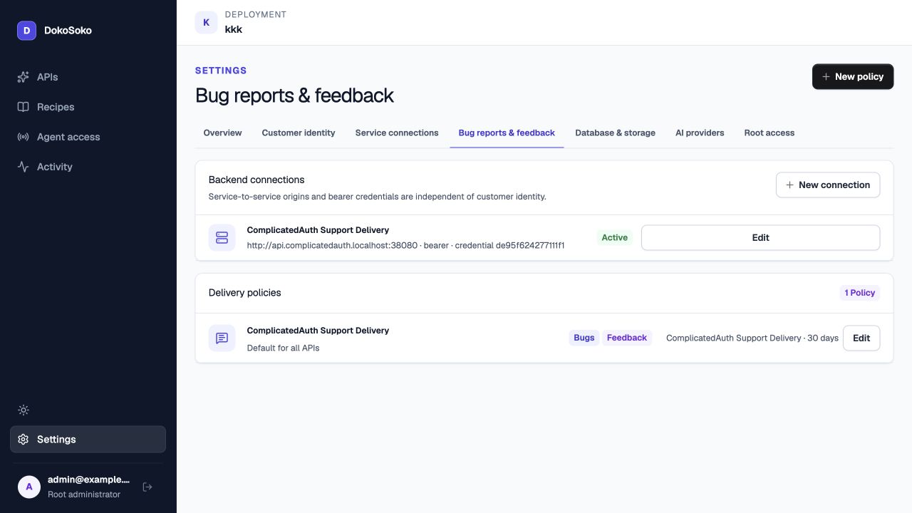This screenshot has height=513, width=912.
Task: Click the DokoSoko brand name
Action: click(68, 30)
